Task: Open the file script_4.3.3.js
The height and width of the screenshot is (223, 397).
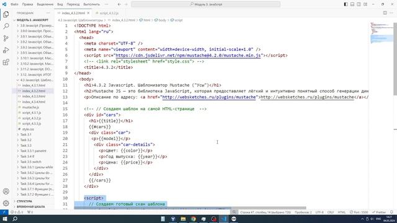Action: coord(32,124)
